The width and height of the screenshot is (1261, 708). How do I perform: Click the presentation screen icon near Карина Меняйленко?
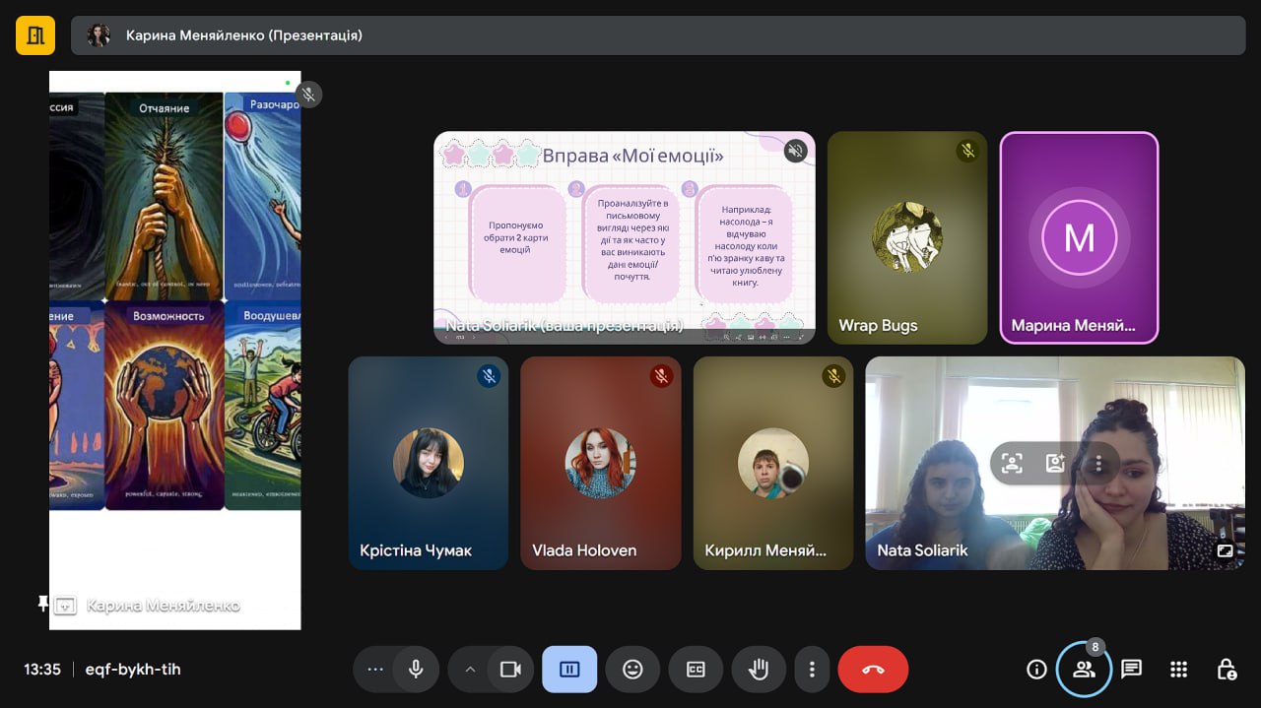point(65,606)
